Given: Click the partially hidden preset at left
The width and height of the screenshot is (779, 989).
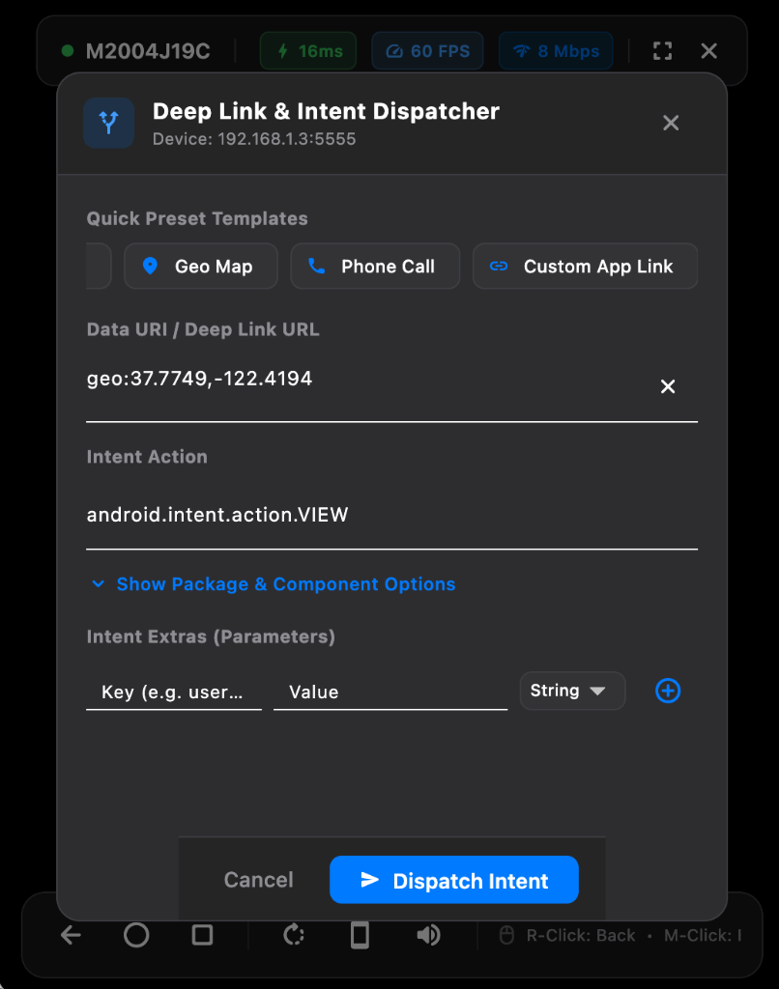Looking at the screenshot, I should [x=99, y=267].
